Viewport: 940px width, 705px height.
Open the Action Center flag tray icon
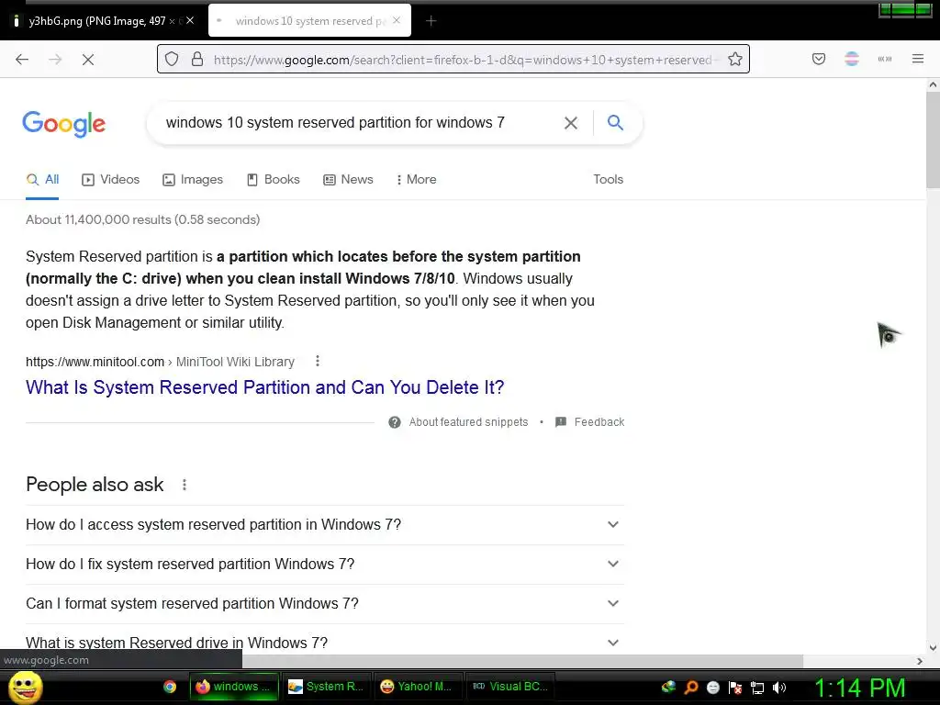tap(735, 688)
